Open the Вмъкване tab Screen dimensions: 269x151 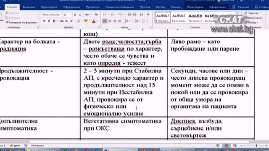point(29,7)
